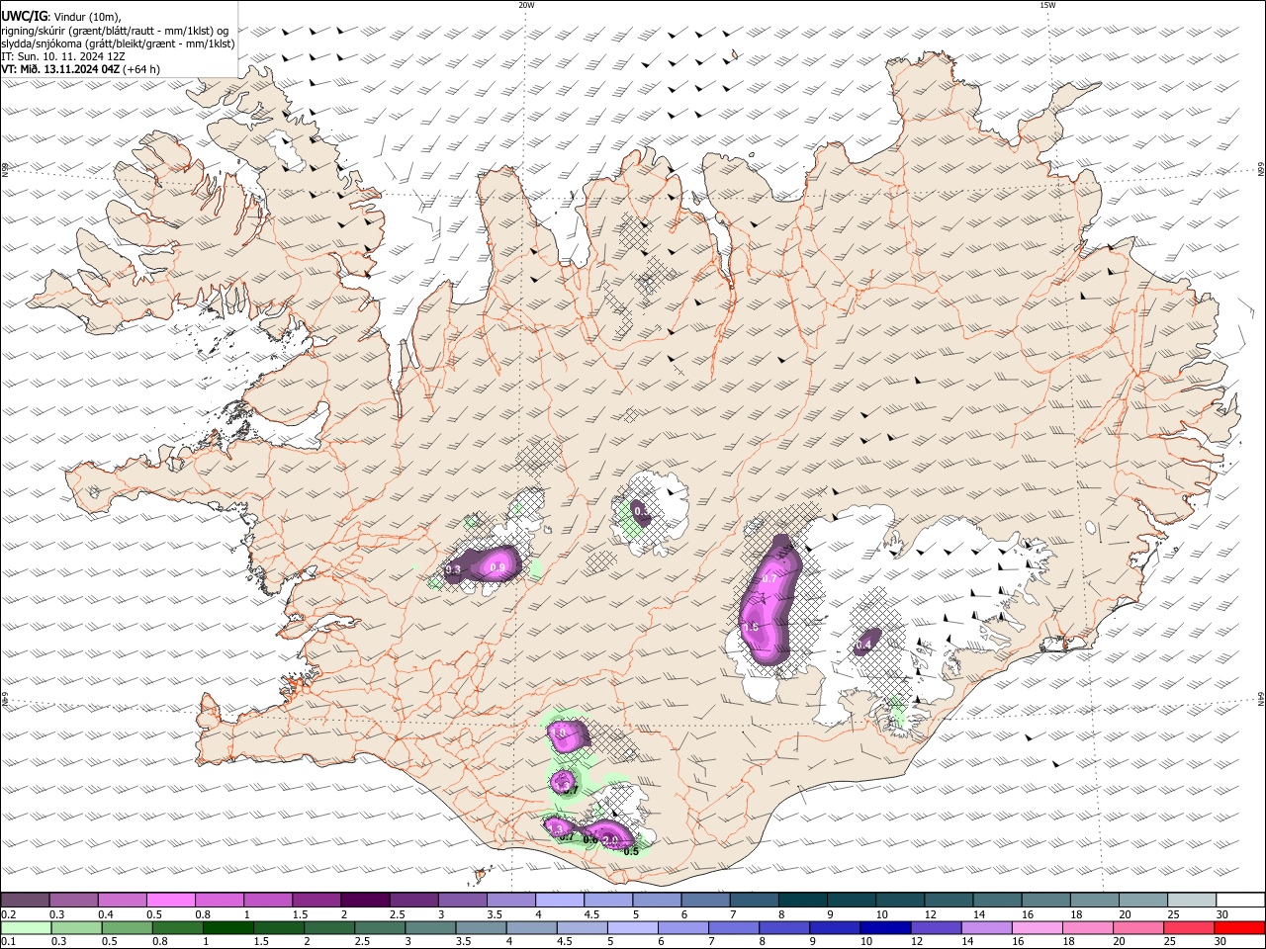Click the 'VT: Mið. 13.11.2024 04Z (+64 h)' line
The height and width of the screenshot is (949, 1266).
[81, 70]
